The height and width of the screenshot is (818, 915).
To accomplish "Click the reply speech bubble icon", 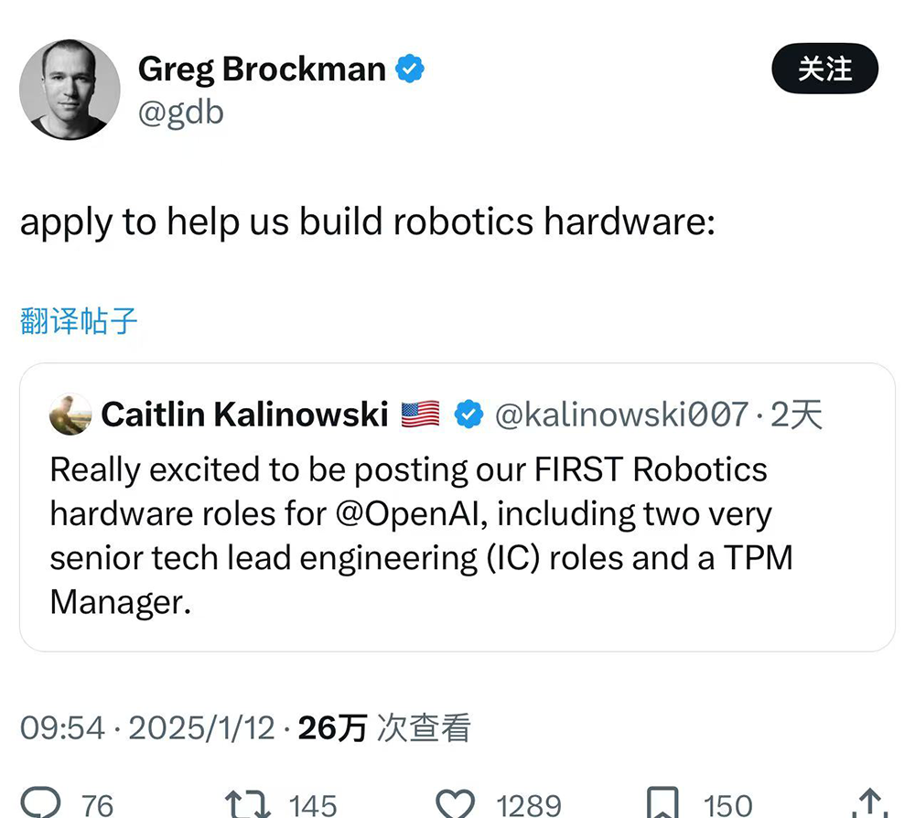I will coord(41,802).
